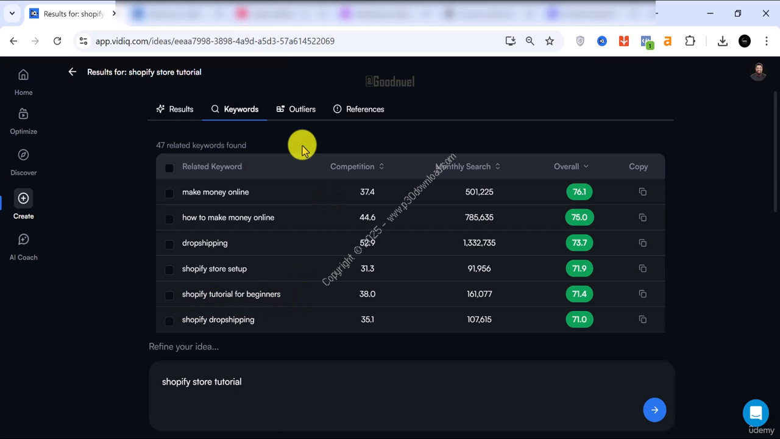780x439 pixels.
Task: Click the 76.1 overall score badge
Action: point(579,192)
